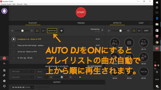
Task: Open the Skype integration icon in sidebar
Action: [x=4, y=70]
